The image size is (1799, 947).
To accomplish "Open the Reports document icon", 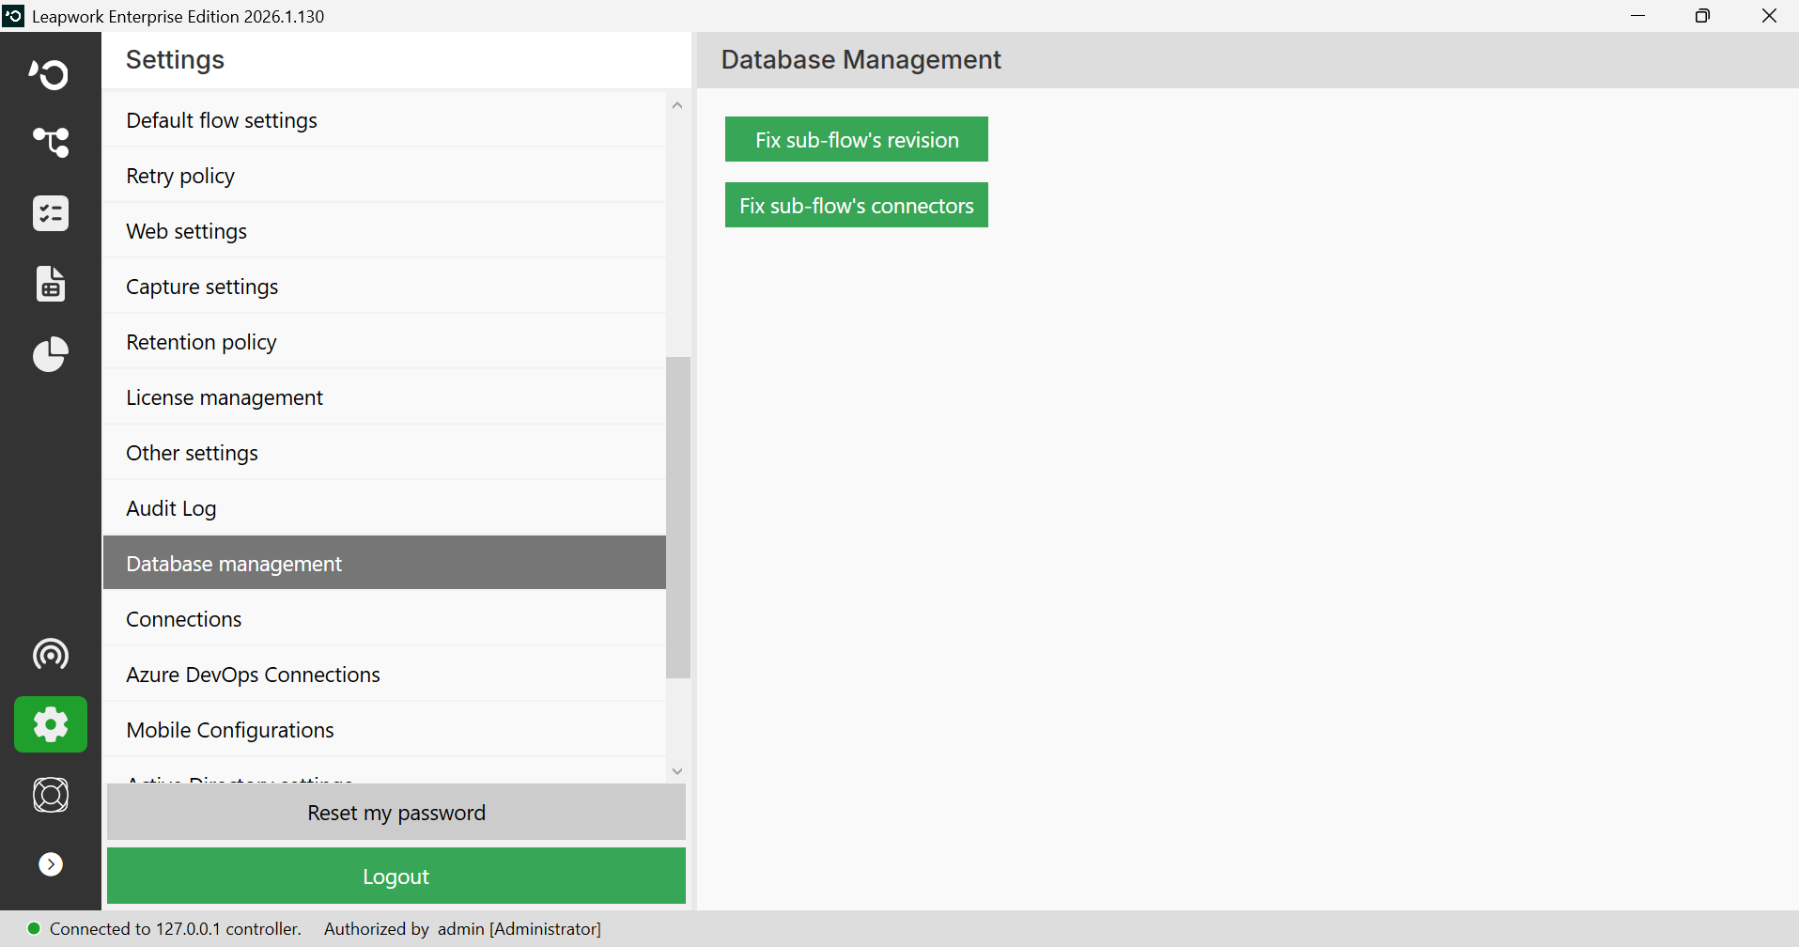I will [50, 284].
